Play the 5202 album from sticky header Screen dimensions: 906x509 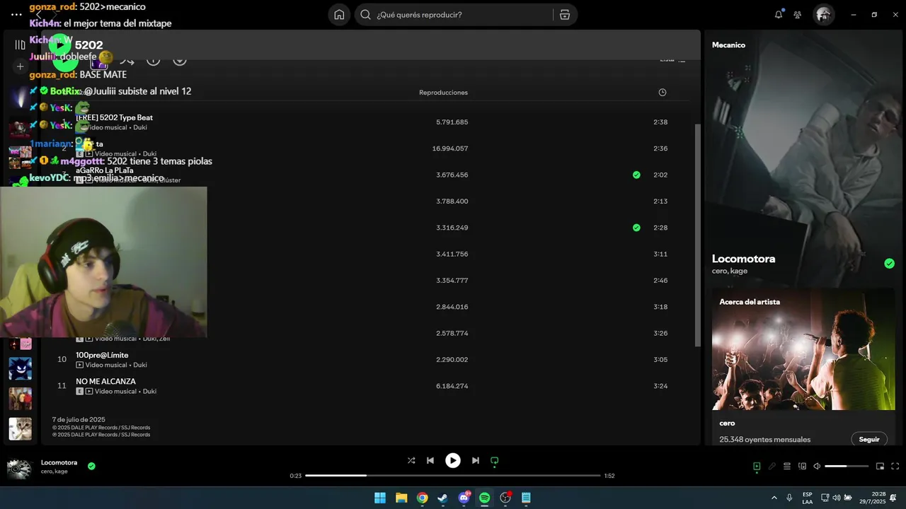[60, 45]
